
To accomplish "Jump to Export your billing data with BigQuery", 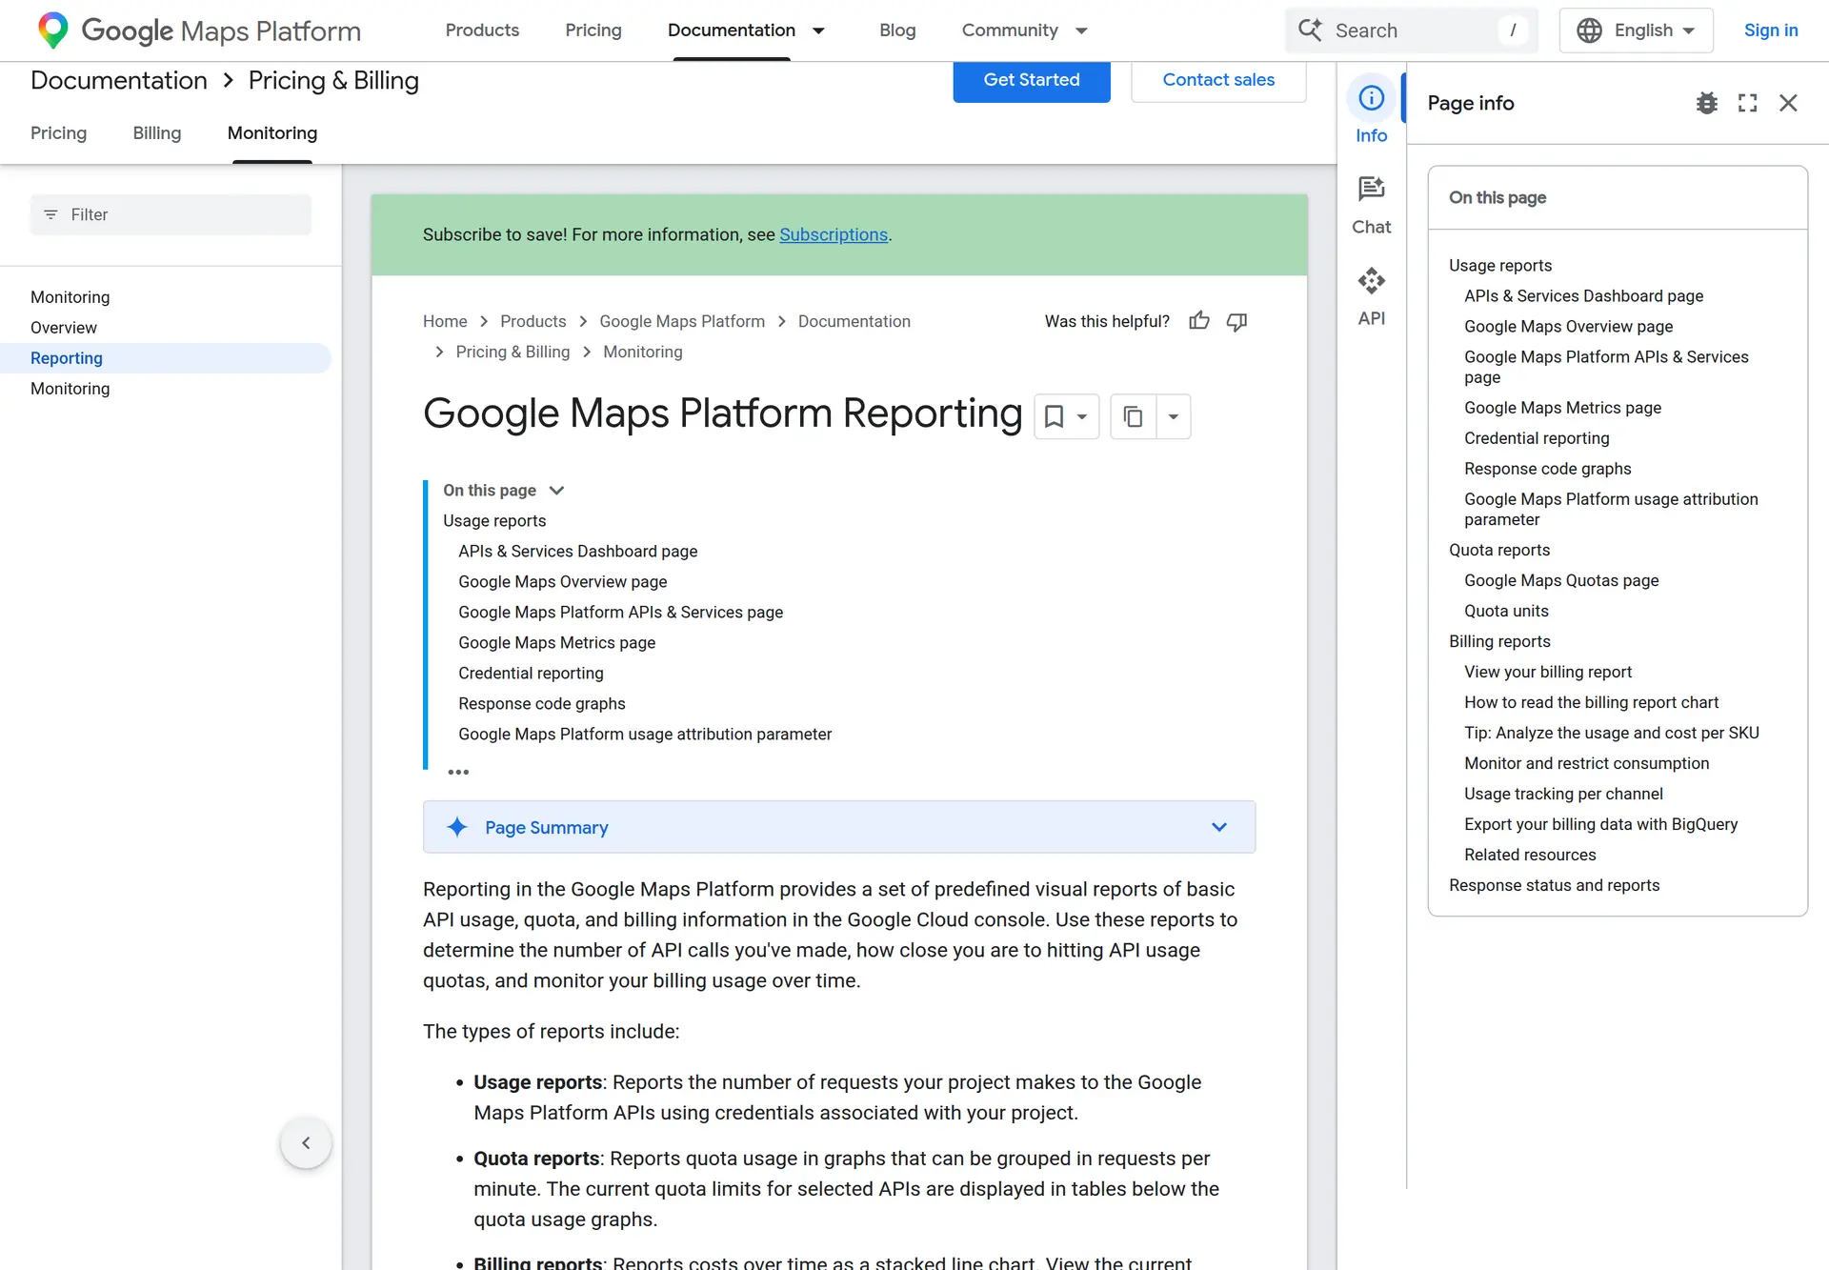I will tap(1600, 824).
